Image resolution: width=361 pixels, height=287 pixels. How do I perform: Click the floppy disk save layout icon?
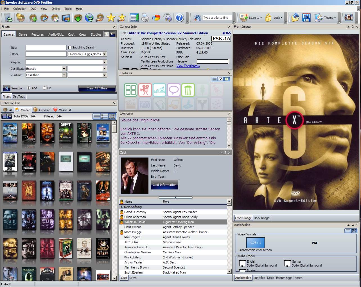[306, 18]
